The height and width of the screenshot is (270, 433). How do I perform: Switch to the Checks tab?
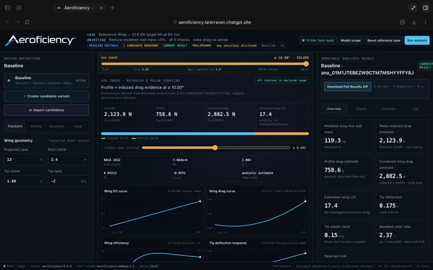361,109
